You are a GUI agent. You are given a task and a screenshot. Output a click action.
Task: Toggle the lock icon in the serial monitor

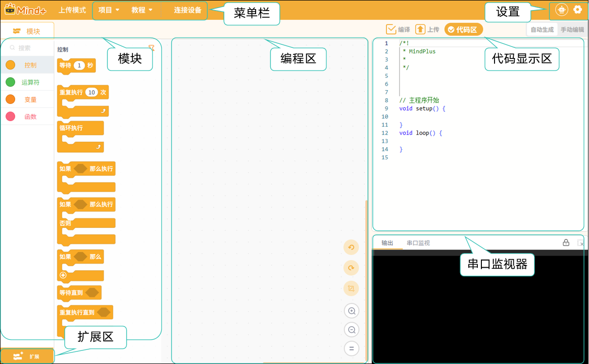[x=566, y=242]
